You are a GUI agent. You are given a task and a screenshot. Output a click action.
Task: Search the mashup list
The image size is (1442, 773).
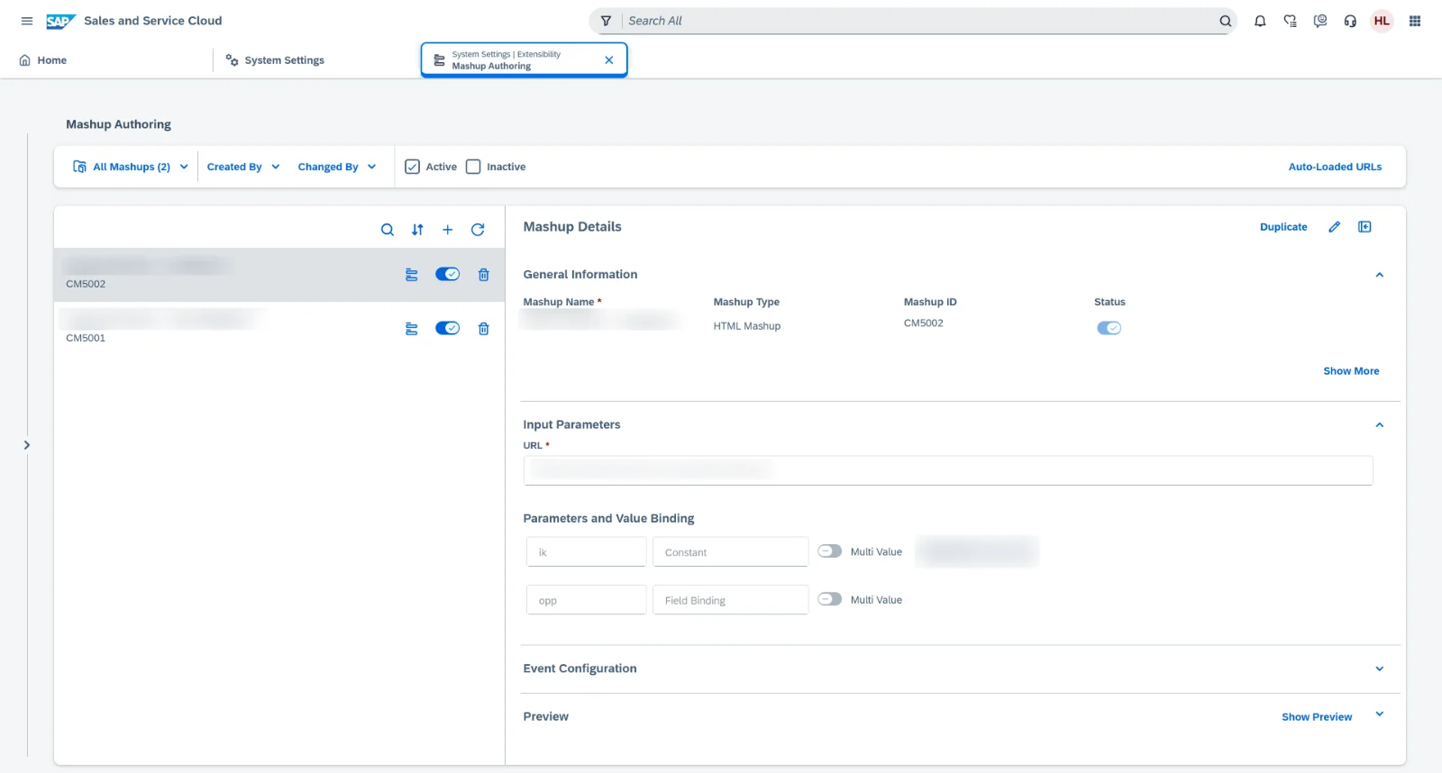click(x=388, y=230)
